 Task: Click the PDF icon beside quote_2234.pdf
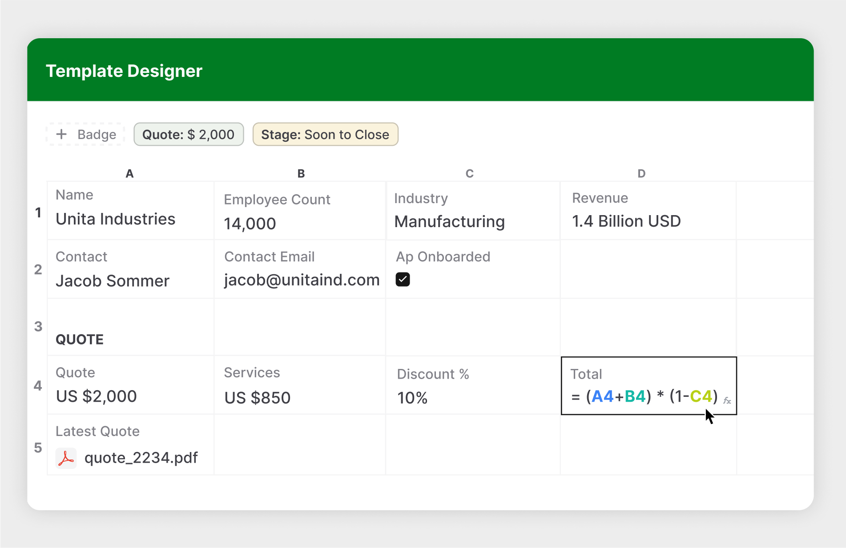tap(66, 458)
